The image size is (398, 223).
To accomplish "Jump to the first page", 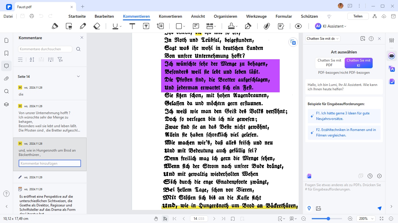I will tap(175, 219).
